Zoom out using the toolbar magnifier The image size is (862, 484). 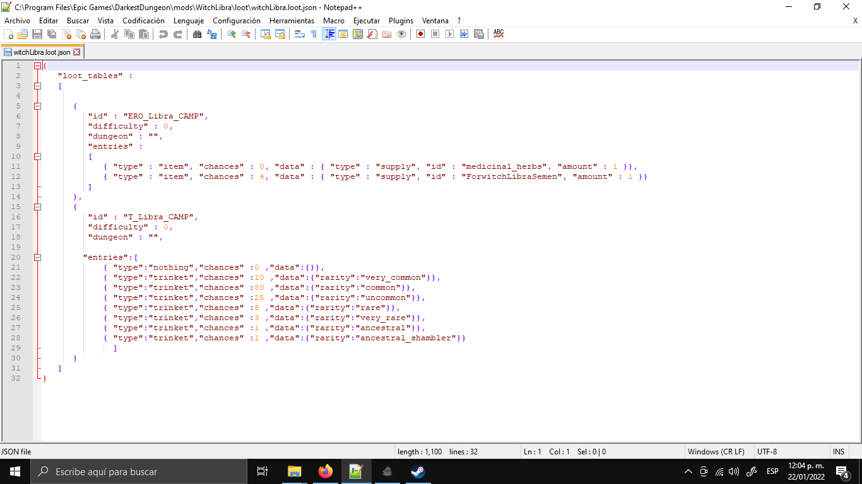pos(246,34)
